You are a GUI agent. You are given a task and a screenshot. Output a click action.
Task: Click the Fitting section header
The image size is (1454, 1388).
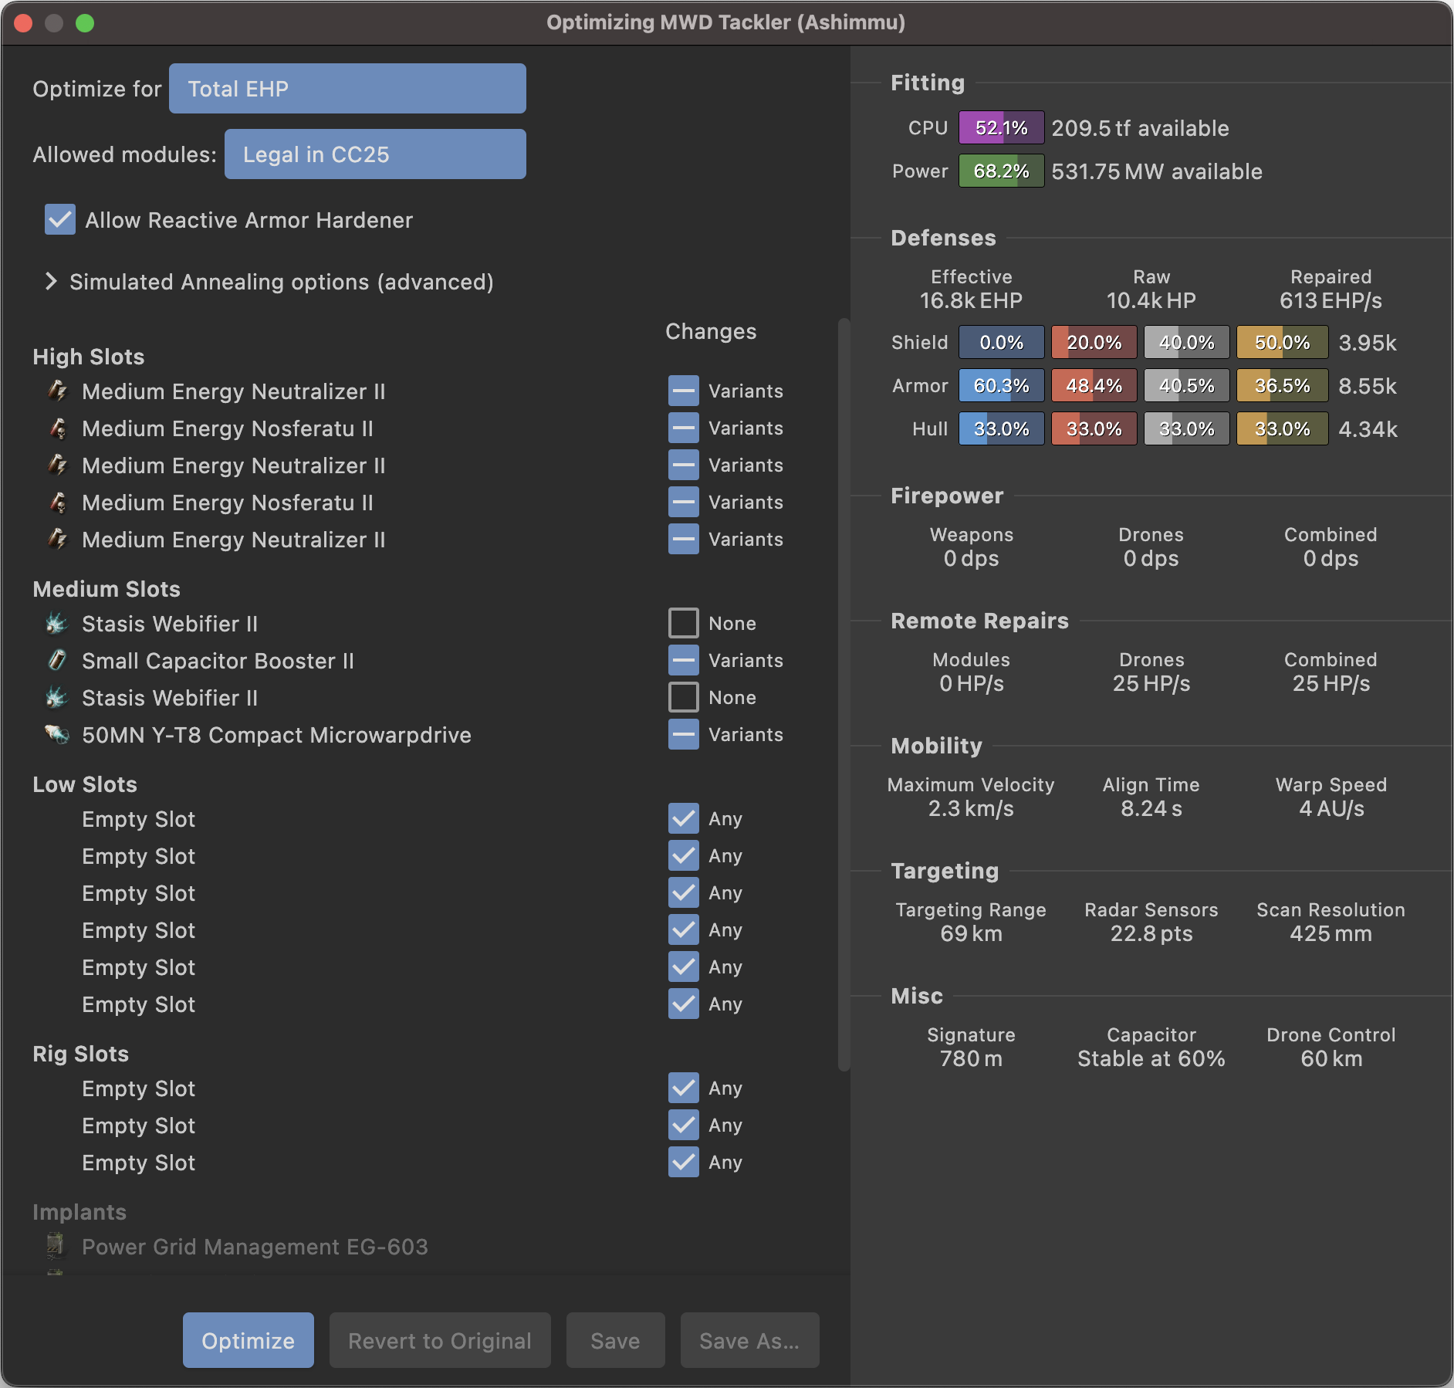click(x=927, y=82)
